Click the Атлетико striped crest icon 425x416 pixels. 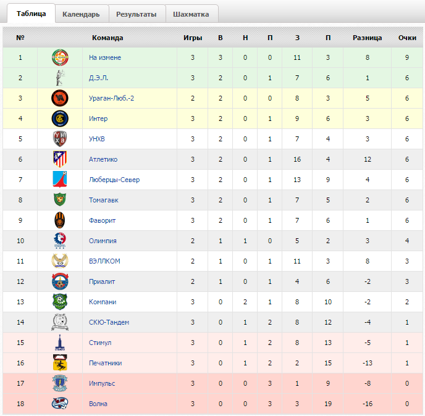(60, 159)
